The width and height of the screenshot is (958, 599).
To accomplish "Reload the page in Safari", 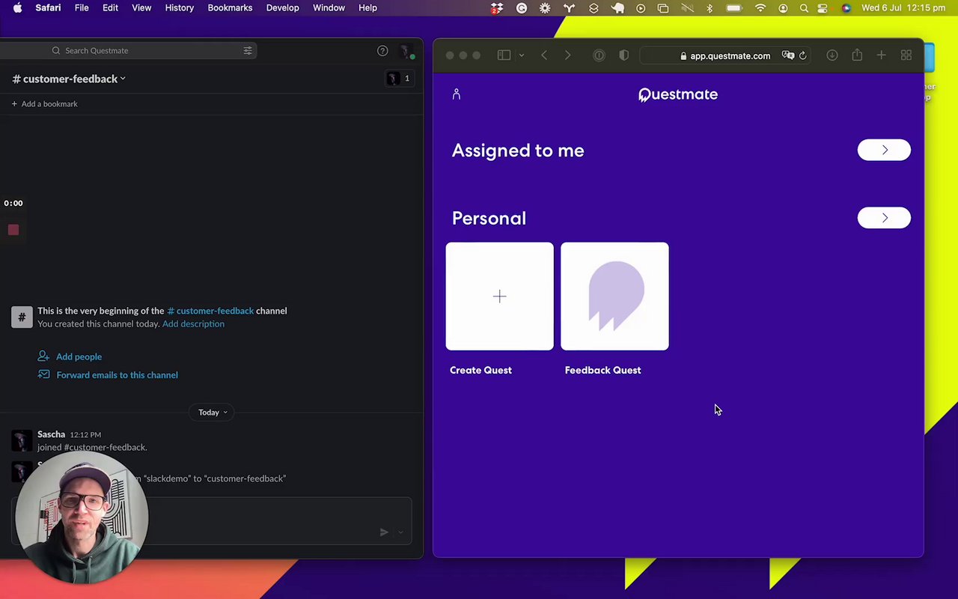I will pos(802,55).
